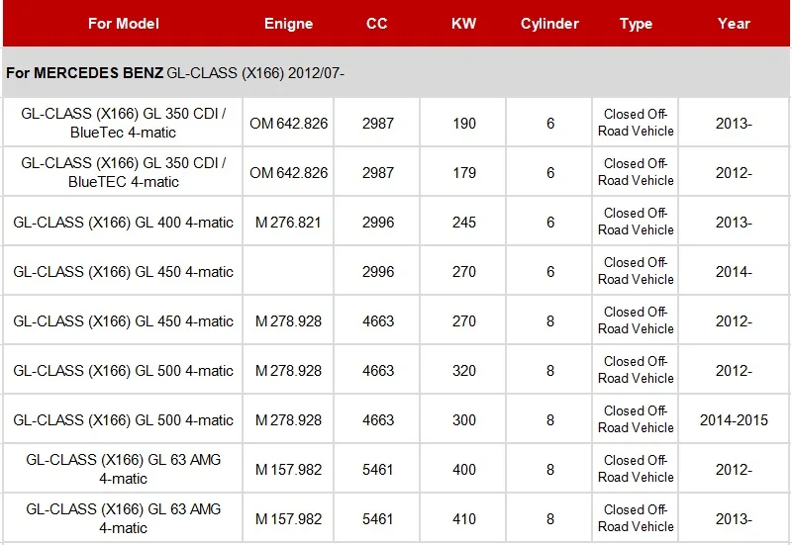Select model "GL-CLASS (X166) GL 400 4-matic"
This screenshot has height=545, width=792.
[123, 222]
